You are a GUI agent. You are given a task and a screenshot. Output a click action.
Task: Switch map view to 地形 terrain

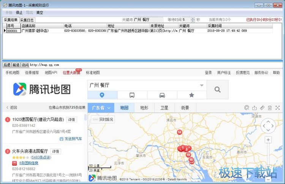(144, 108)
